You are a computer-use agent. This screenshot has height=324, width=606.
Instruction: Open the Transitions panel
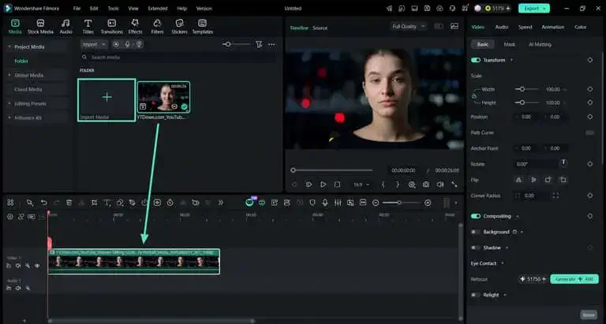tap(112, 27)
